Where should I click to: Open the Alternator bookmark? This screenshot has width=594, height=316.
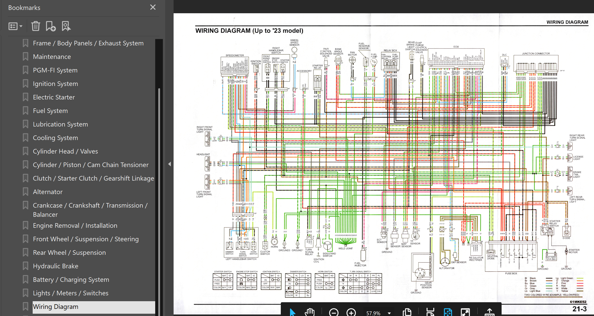coord(48,192)
